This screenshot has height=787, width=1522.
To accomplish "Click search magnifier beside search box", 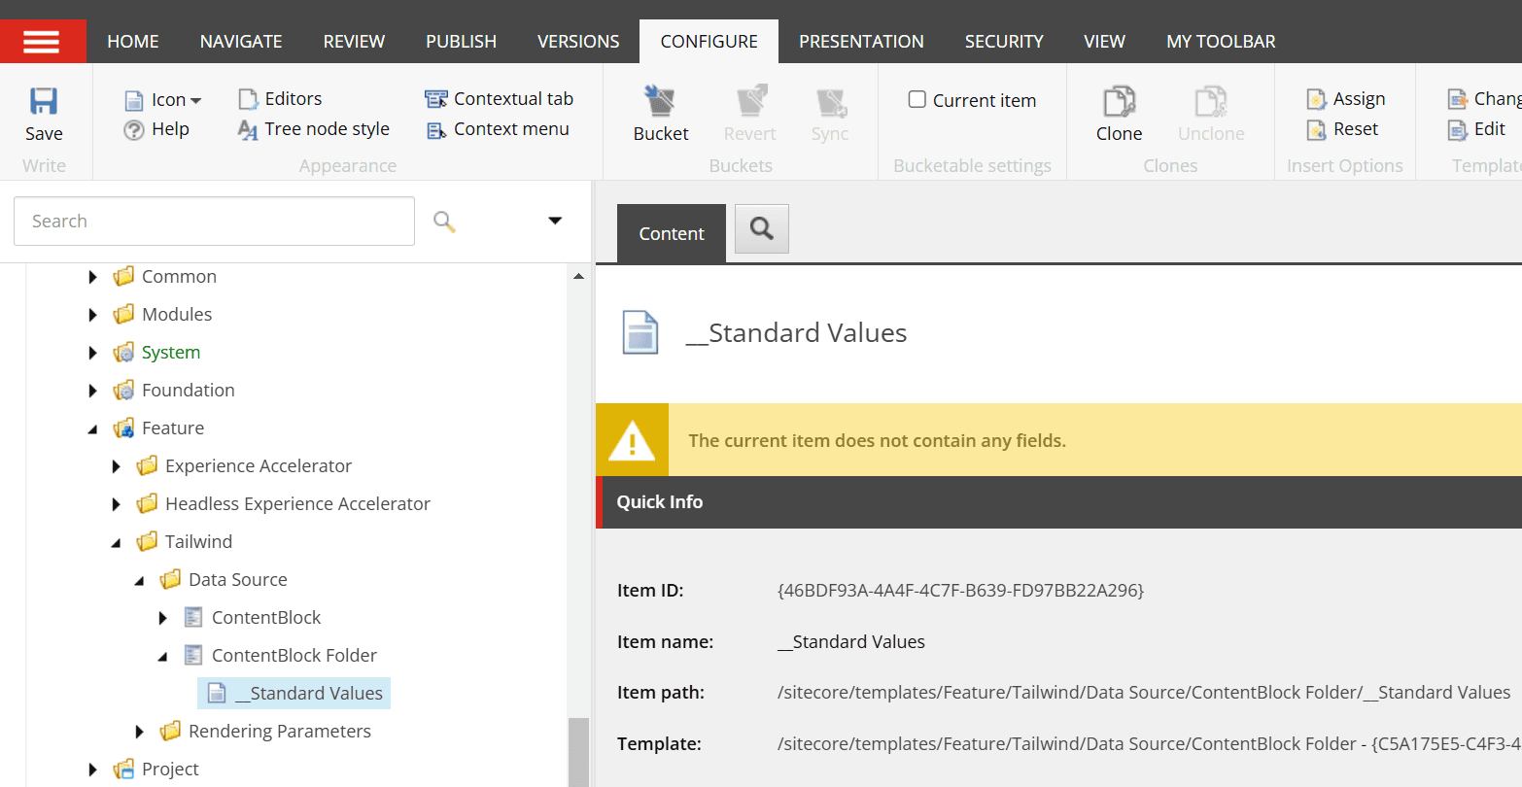I will click(444, 222).
